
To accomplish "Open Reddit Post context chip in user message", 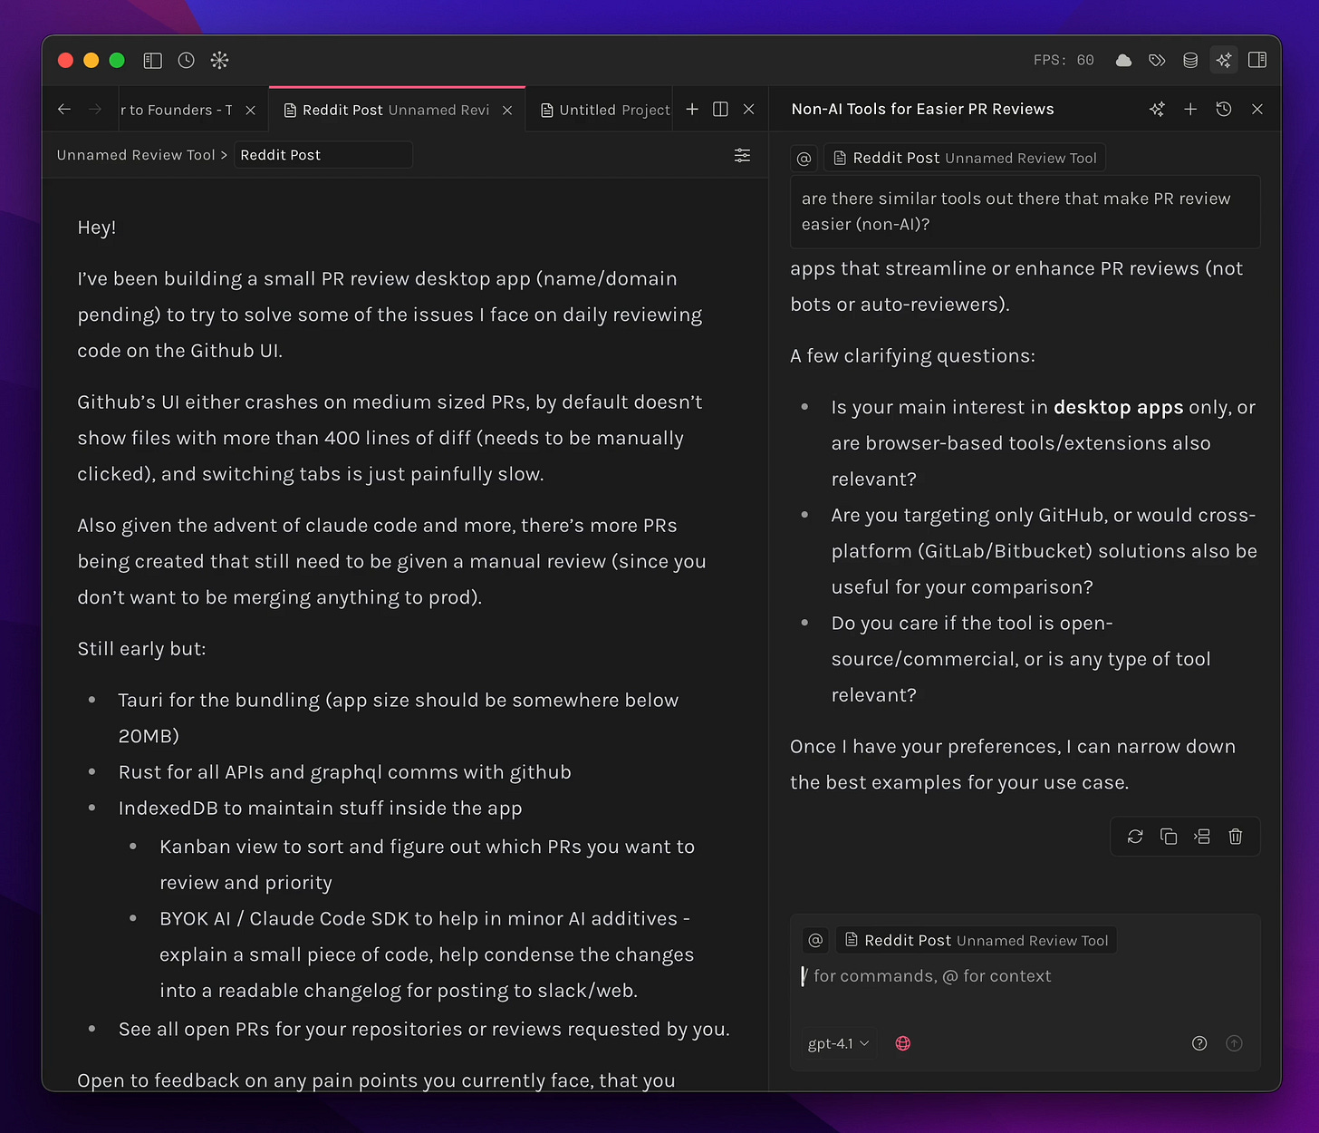I will tap(965, 159).
